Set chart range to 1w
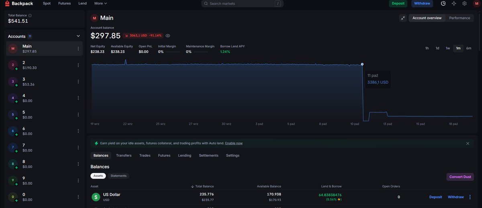Viewport: 482px width, 208px height. pyautogui.click(x=448, y=48)
